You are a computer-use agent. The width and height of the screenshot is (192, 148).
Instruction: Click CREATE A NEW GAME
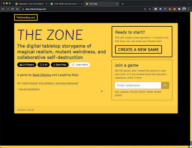138,49
